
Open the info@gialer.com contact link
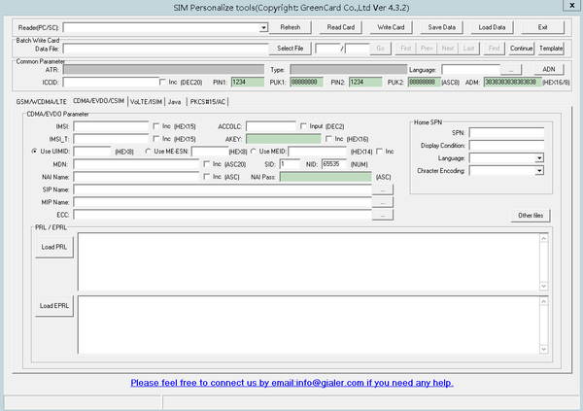(x=291, y=383)
